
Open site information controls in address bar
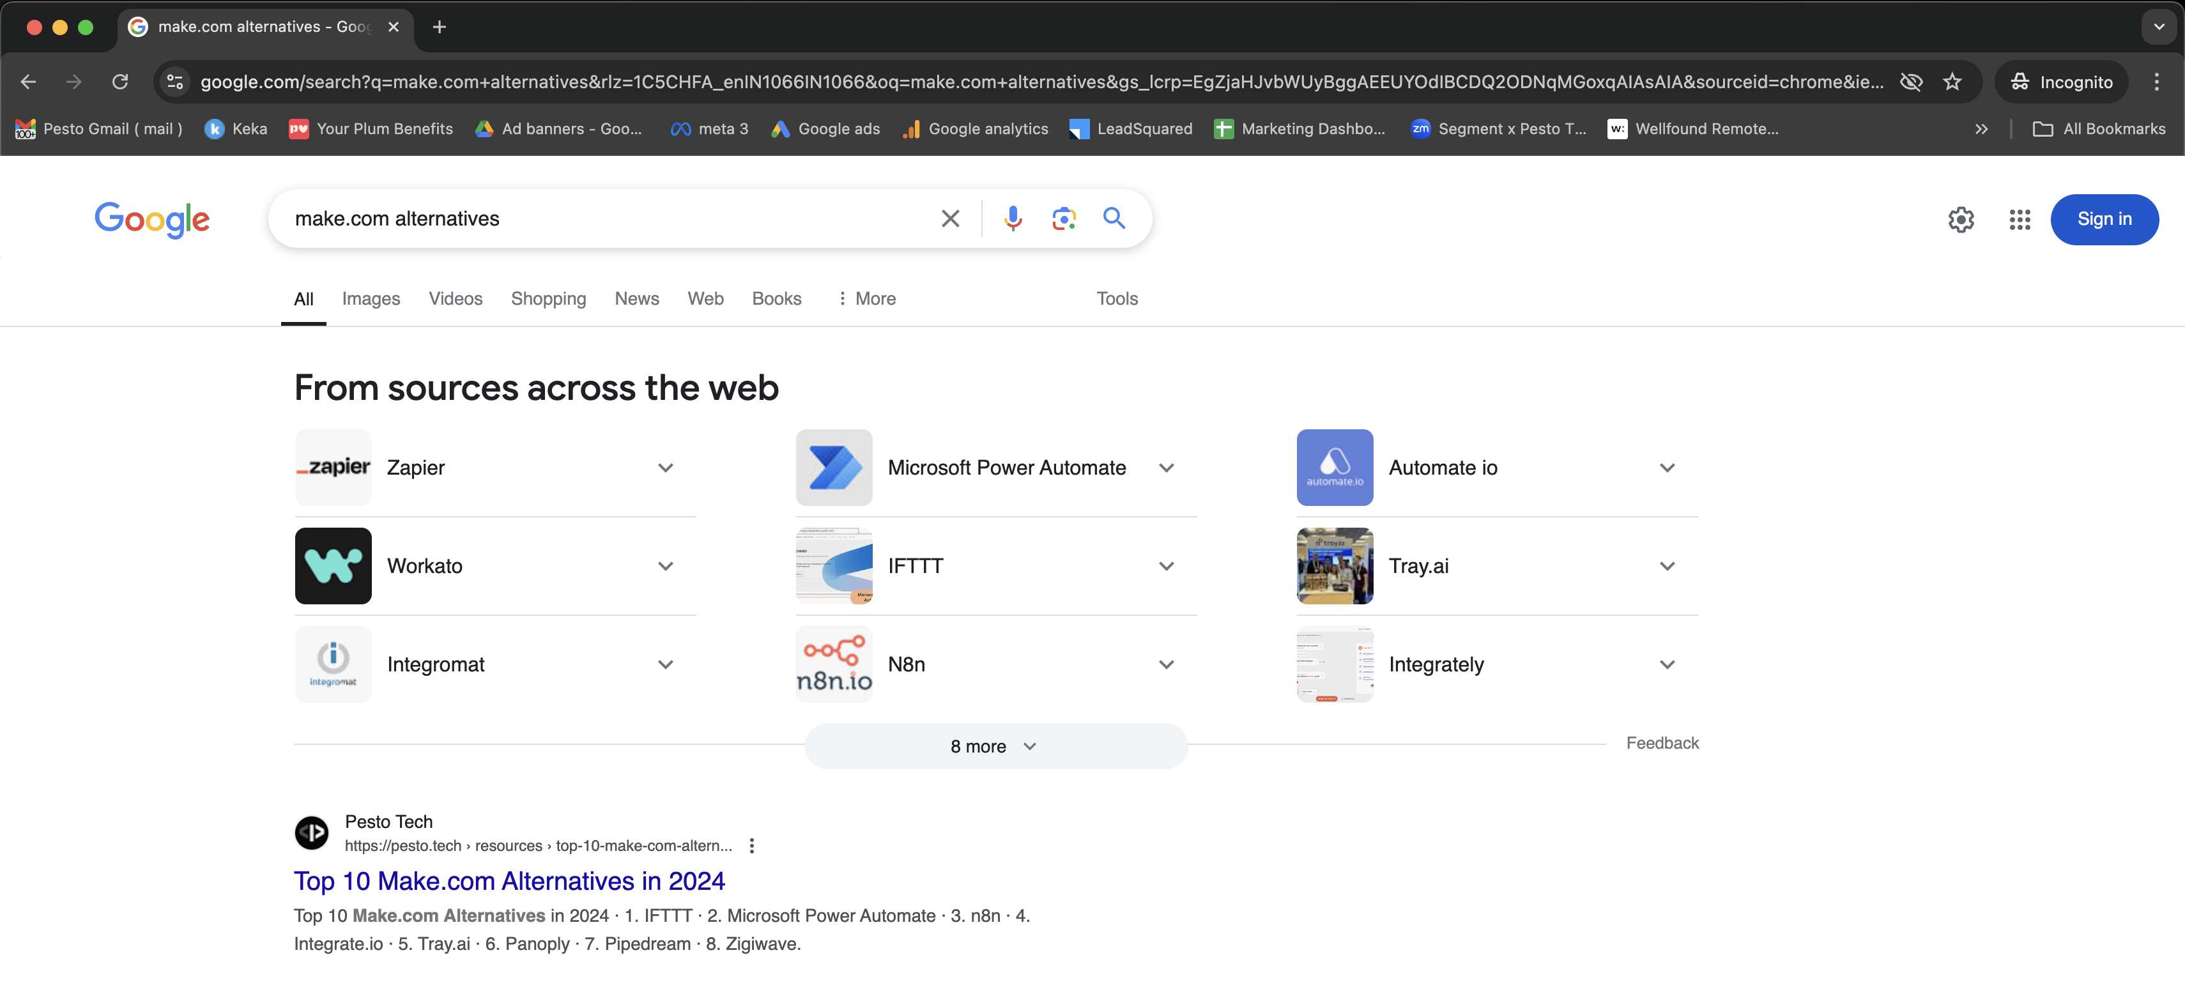pos(174,81)
